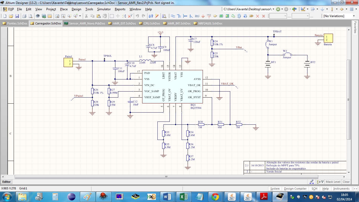Viewport: 359px width, 202px height.
Task: Click the horizontal scrollbar below the schematic
Action: click(x=166, y=177)
